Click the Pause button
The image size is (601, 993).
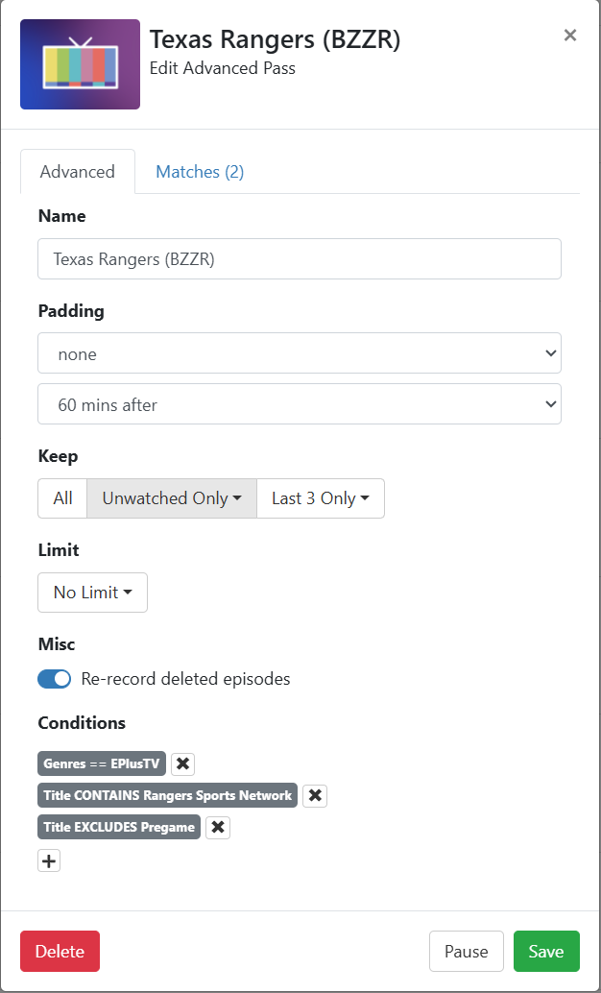click(x=466, y=951)
